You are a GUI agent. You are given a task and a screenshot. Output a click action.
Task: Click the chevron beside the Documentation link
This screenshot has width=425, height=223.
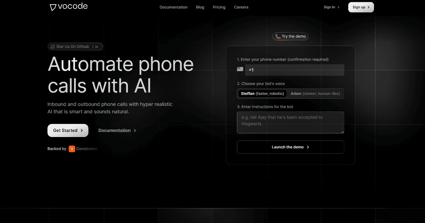click(135, 130)
